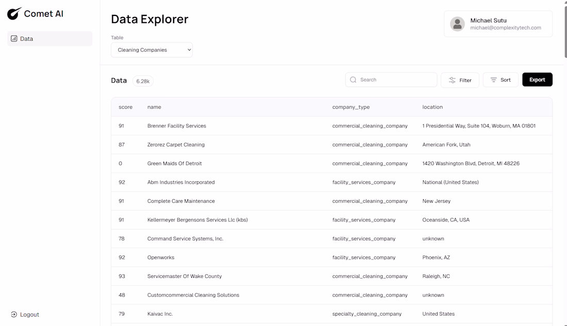
Task: Open the Data page in sidebar
Action: pyautogui.click(x=49, y=39)
